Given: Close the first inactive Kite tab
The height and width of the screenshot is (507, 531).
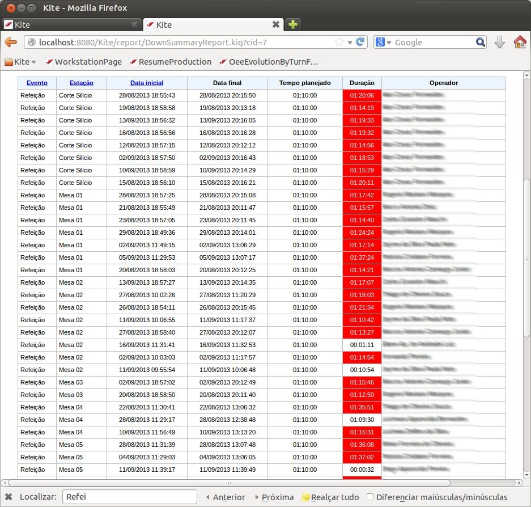Looking at the screenshot, I should coord(134,24).
